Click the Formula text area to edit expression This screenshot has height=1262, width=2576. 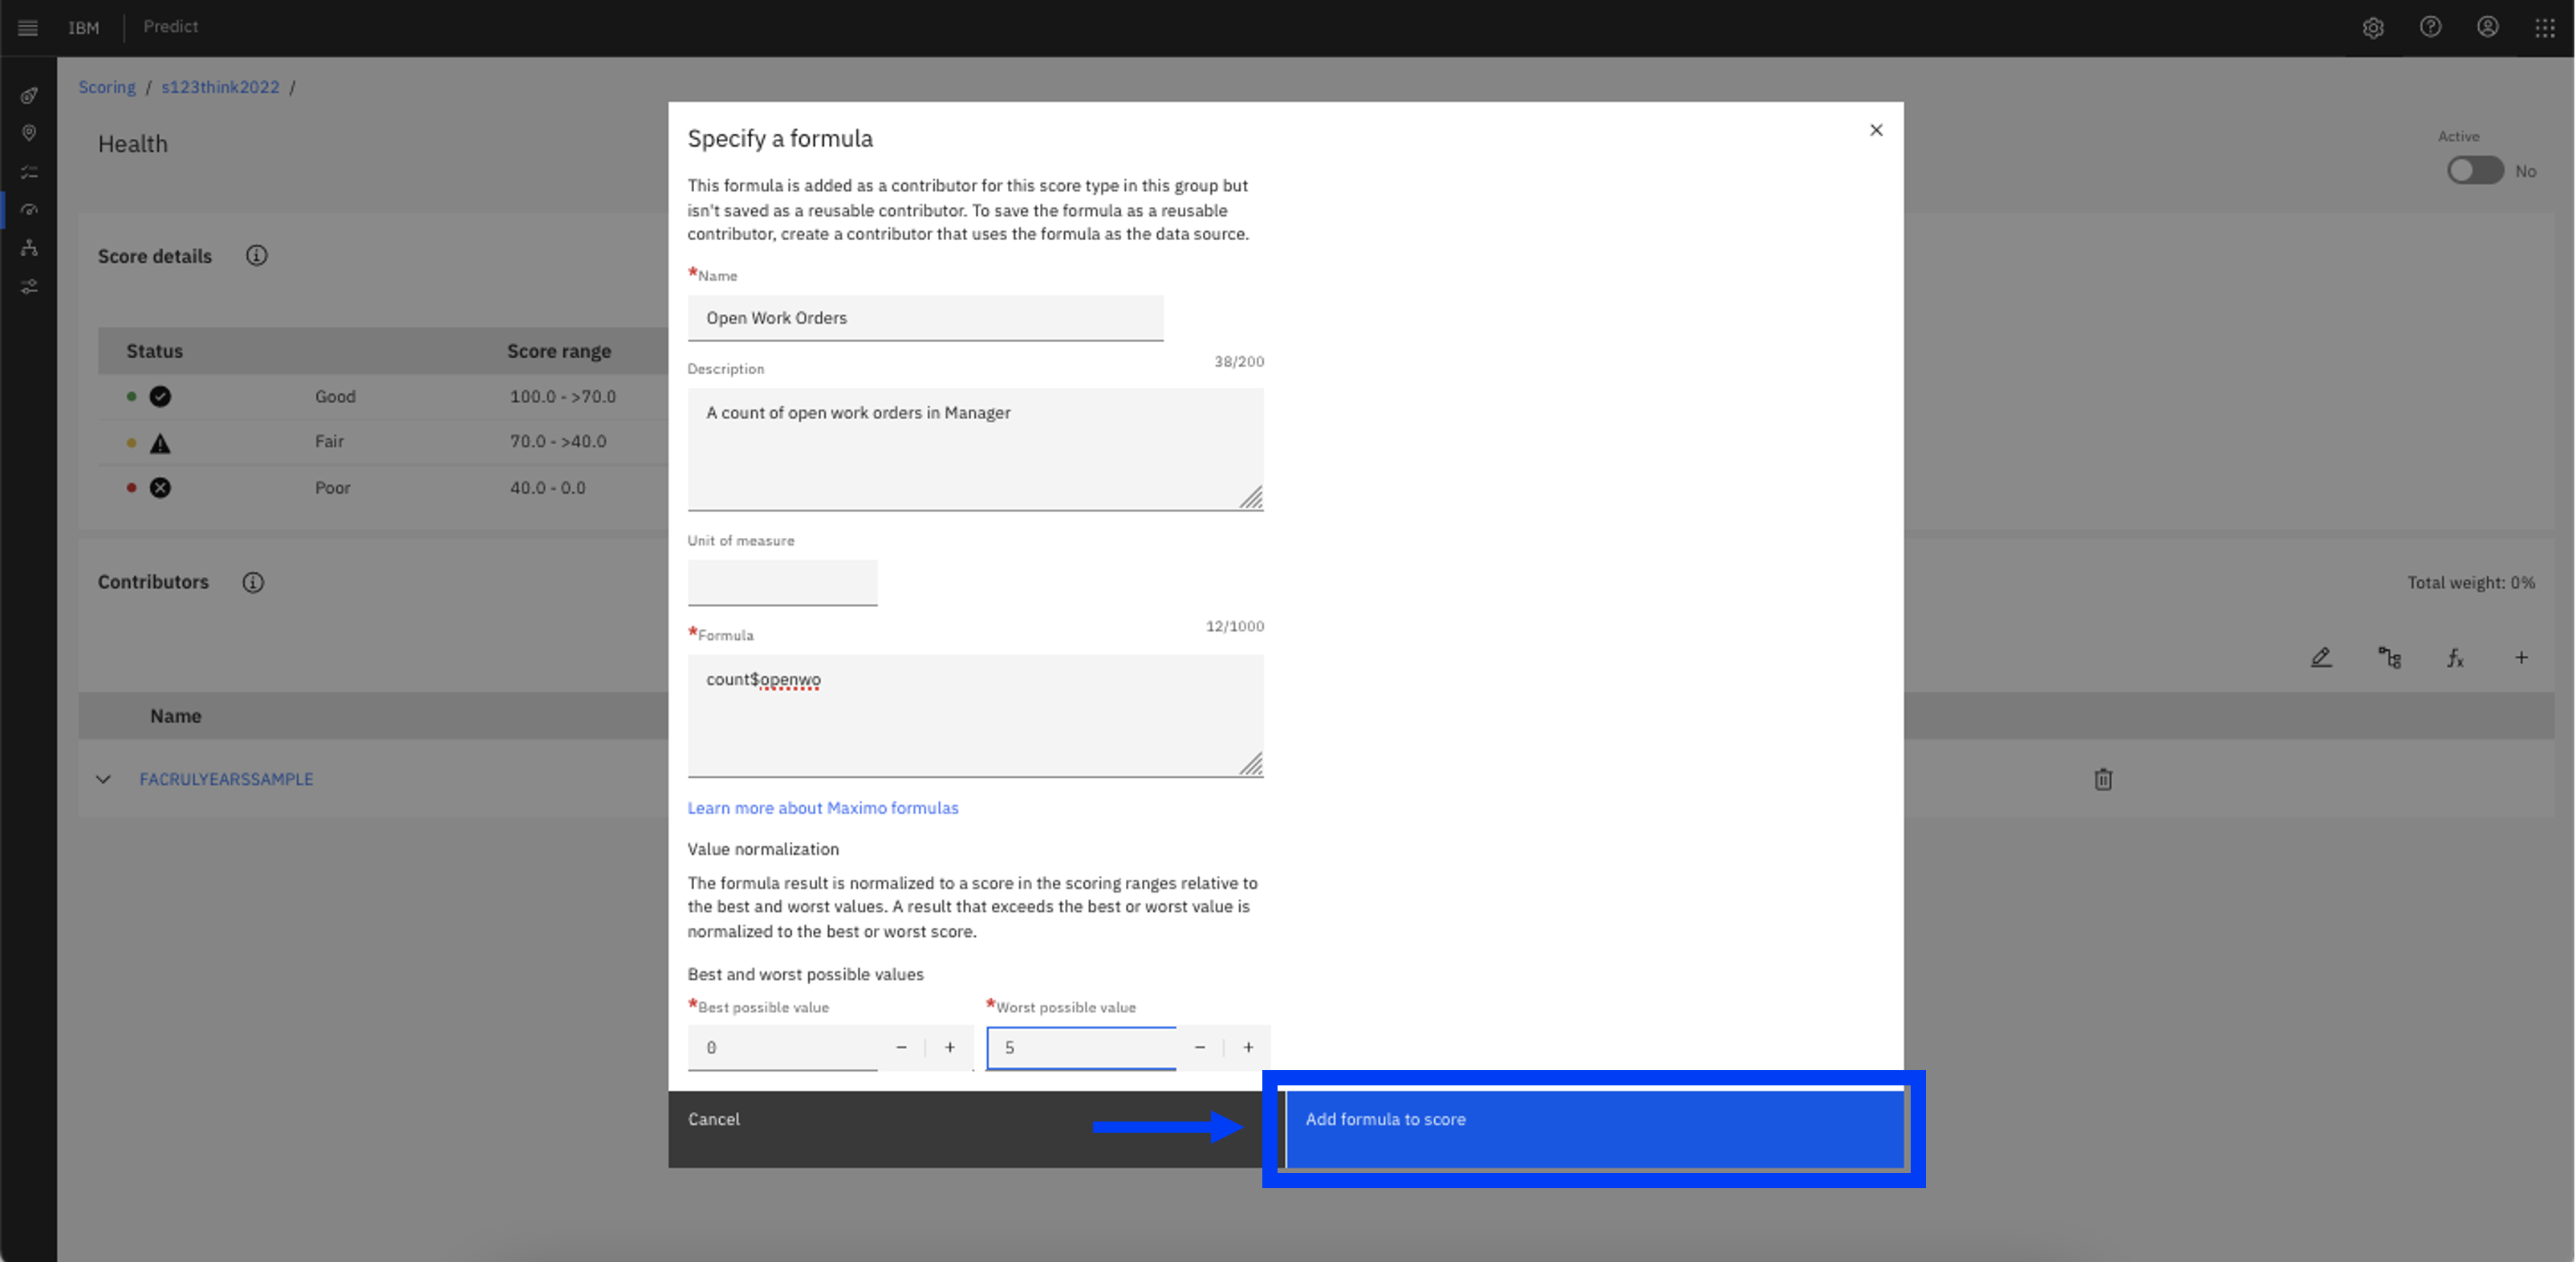974,713
